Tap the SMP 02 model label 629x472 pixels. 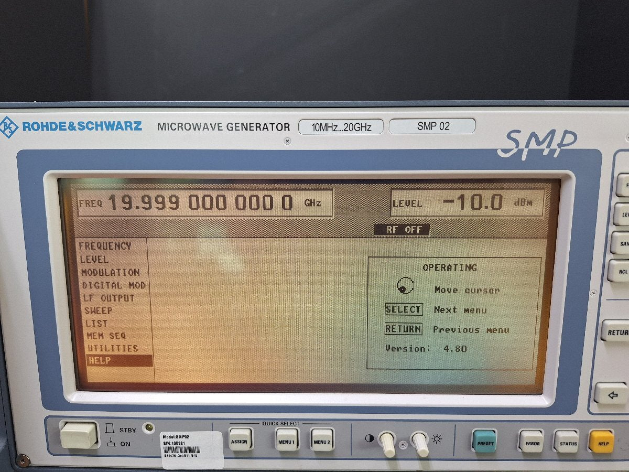click(432, 126)
